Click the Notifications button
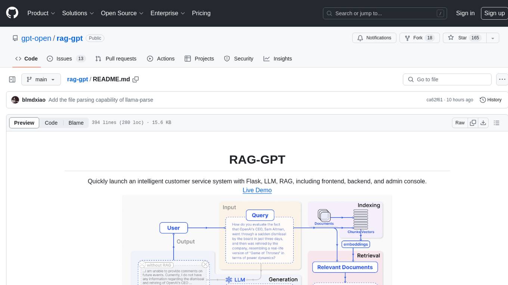The height and width of the screenshot is (285, 508). point(374,38)
